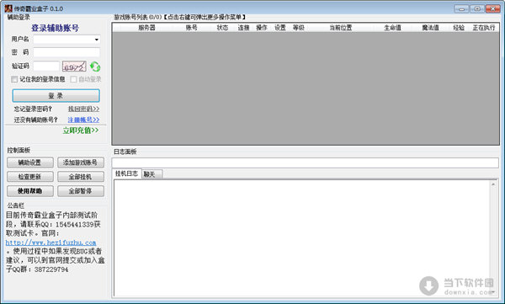Image resolution: width=505 pixels, height=304 pixels.
Task: Click the 状态 column header
Action: (222, 28)
